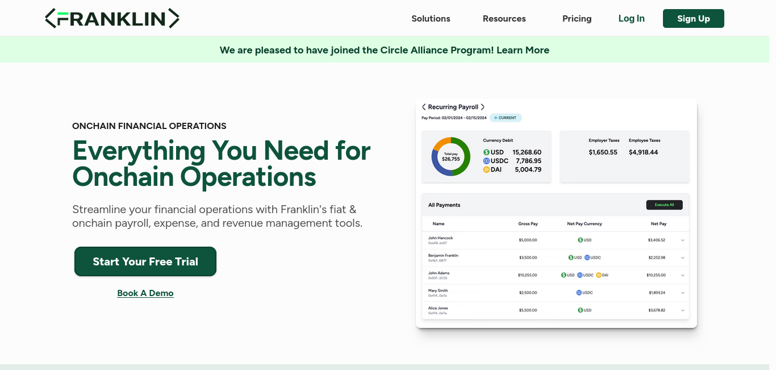Click the Sign Up button
This screenshot has width=776, height=370.
tap(694, 18)
